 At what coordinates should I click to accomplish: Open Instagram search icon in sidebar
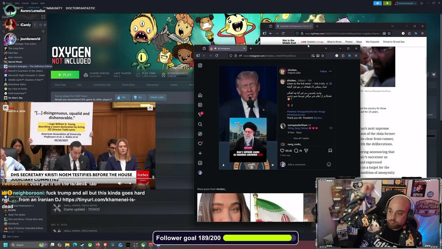[x=200, y=124]
